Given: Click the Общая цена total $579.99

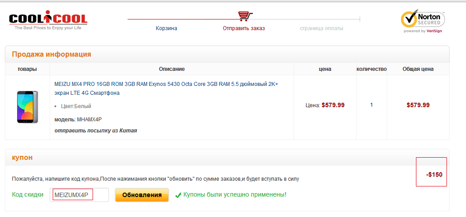Looking at the screenshot, I should click(x=418, y=105).
